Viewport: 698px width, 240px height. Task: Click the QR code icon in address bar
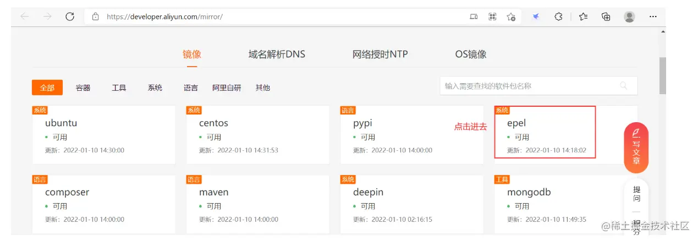coord(493,17)
